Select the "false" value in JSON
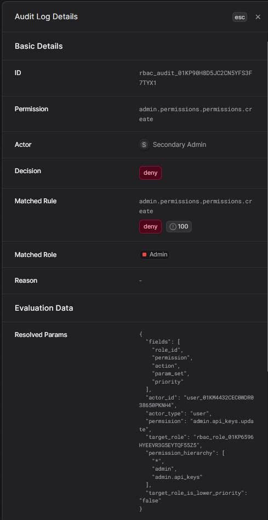 pos(150,501)
